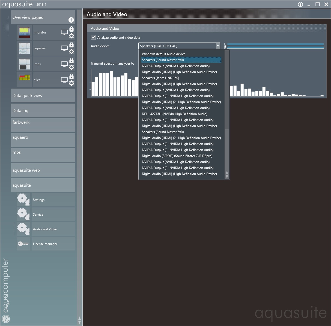331x326 pixels.
Task: Collapse the aquasuite section header
Action: 43,185
